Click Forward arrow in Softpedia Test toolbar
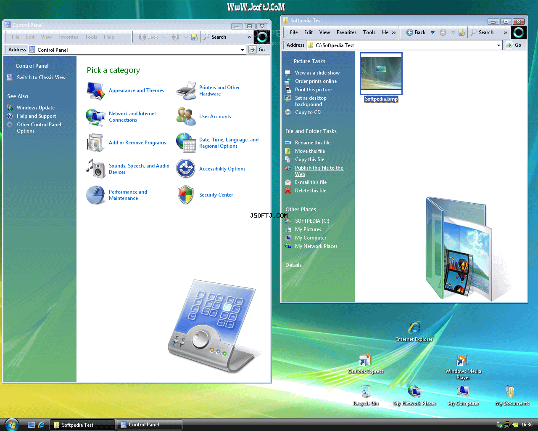Viewport: 538px width, 431px height. click(x=443, y=32)
